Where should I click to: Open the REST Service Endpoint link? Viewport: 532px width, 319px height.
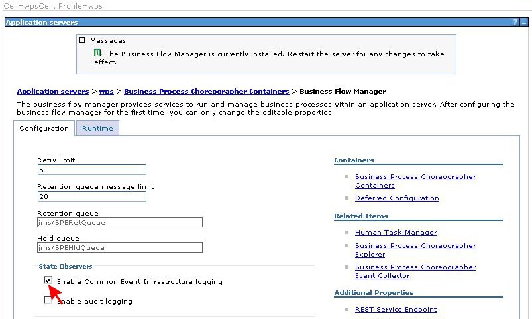[396, 309]
